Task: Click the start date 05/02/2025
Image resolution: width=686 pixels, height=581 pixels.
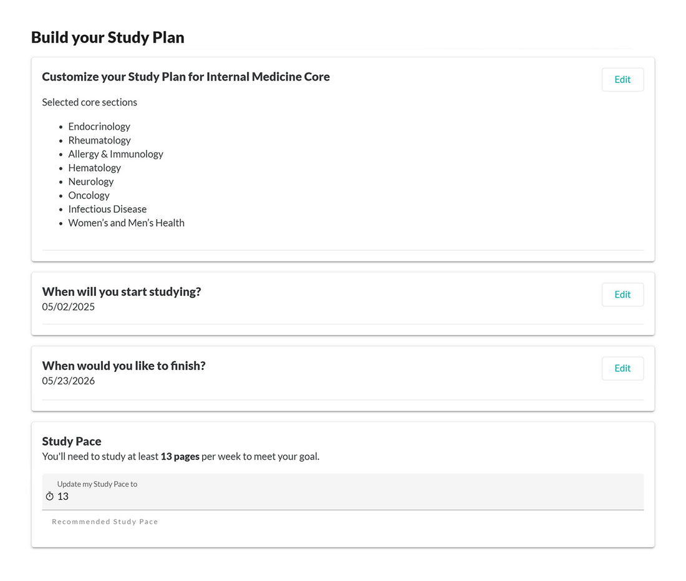Action: point(68,306)
